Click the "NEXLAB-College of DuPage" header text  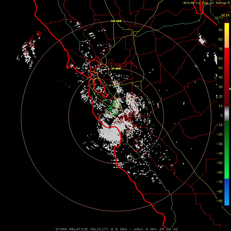point(205,3)
